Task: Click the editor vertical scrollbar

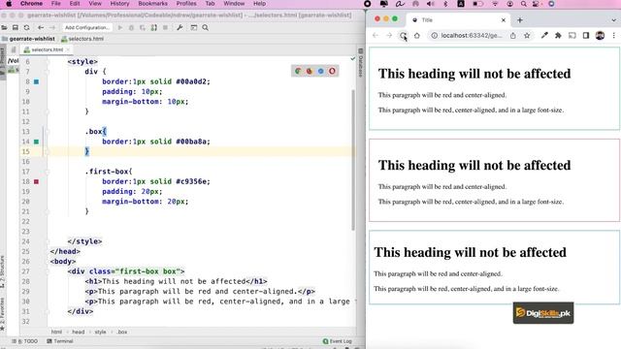Action: pyautogui.click(x=353, y=160)
